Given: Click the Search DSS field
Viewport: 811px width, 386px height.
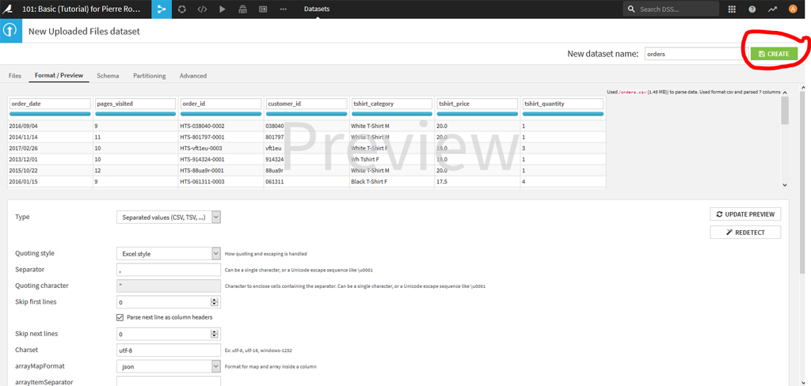Looking at the screenshot, I should coord(672,9).
